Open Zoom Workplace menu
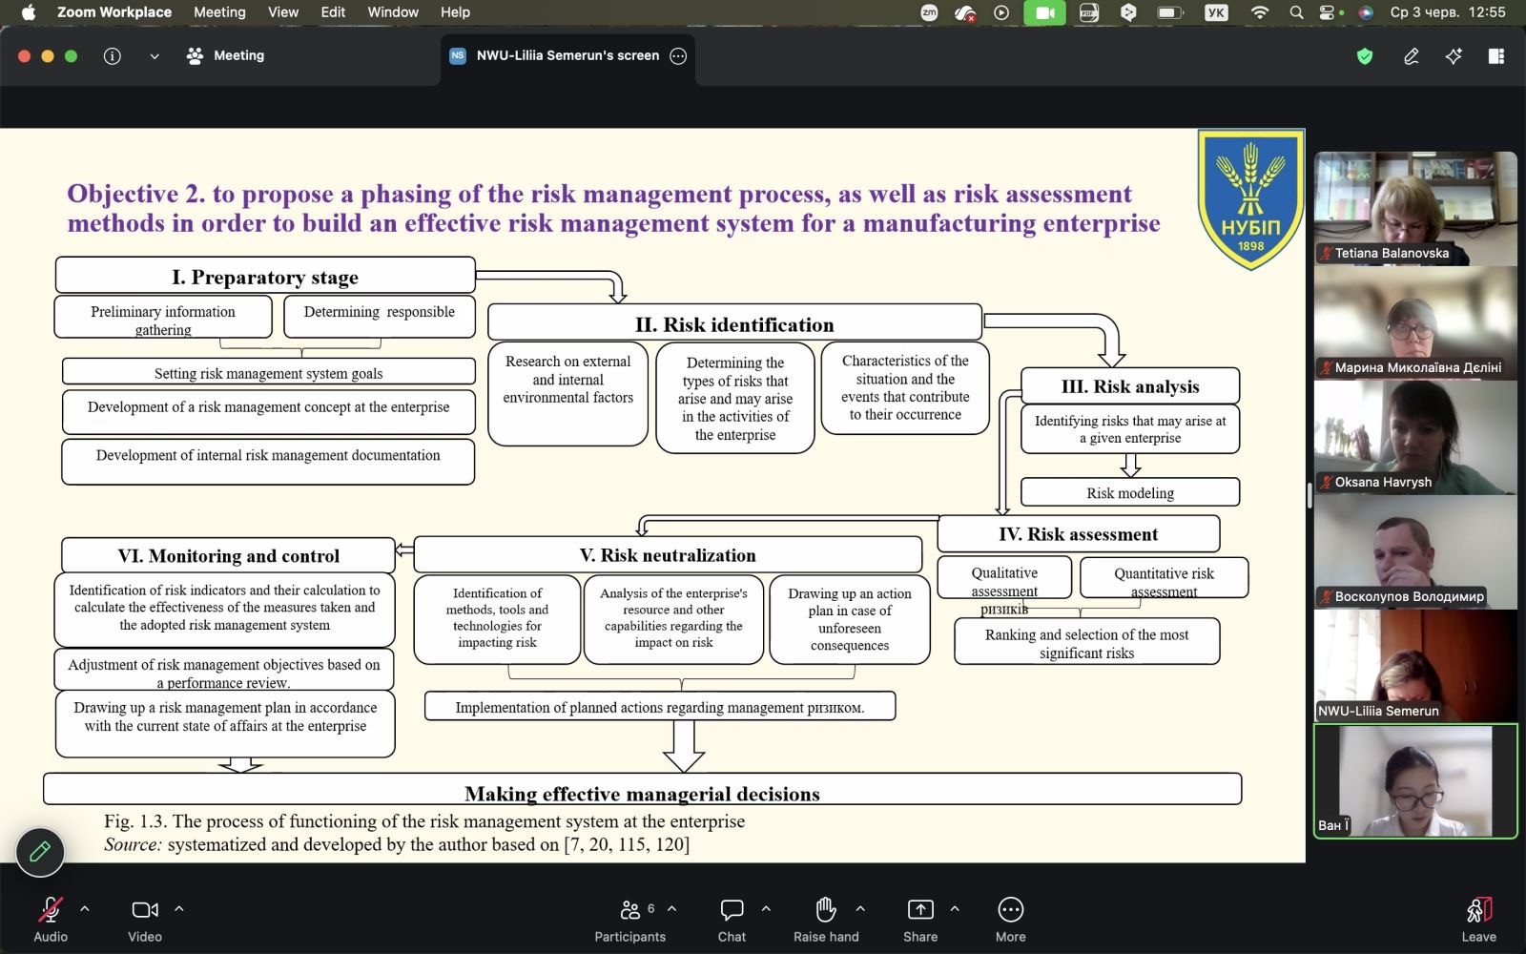Screen dimensions: 1526x954 click(114, 12)
